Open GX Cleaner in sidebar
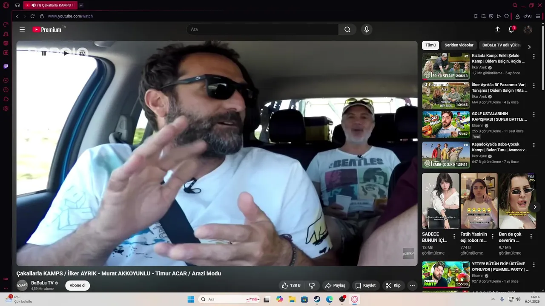The height and width of the screenshot is (306, 545). (x=6, y=34)
